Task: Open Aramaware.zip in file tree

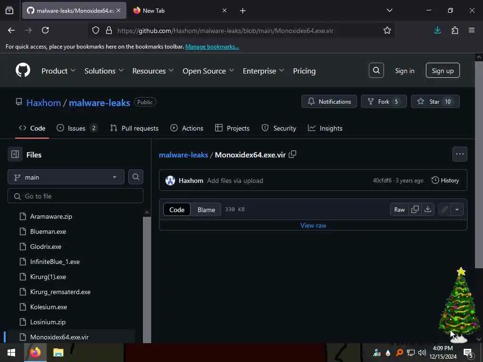Action: click(x=51, y=216)
